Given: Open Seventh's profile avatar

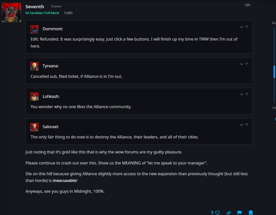Looking at the screenshot, I should point(12,13).
